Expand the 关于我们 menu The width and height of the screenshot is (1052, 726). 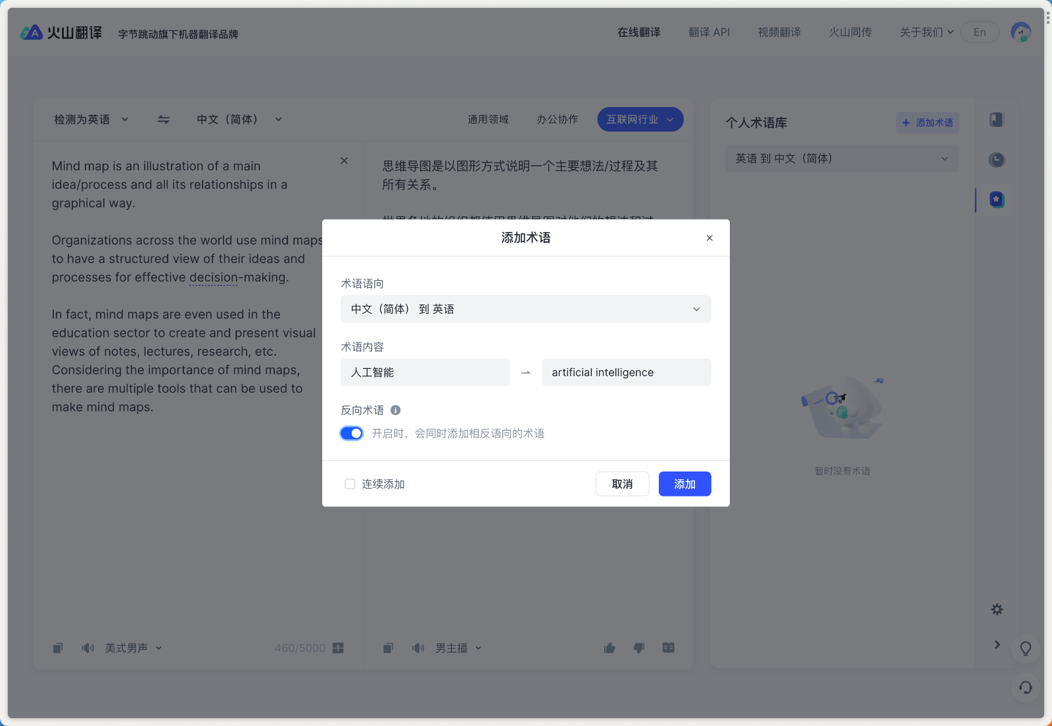pos(926,32)
